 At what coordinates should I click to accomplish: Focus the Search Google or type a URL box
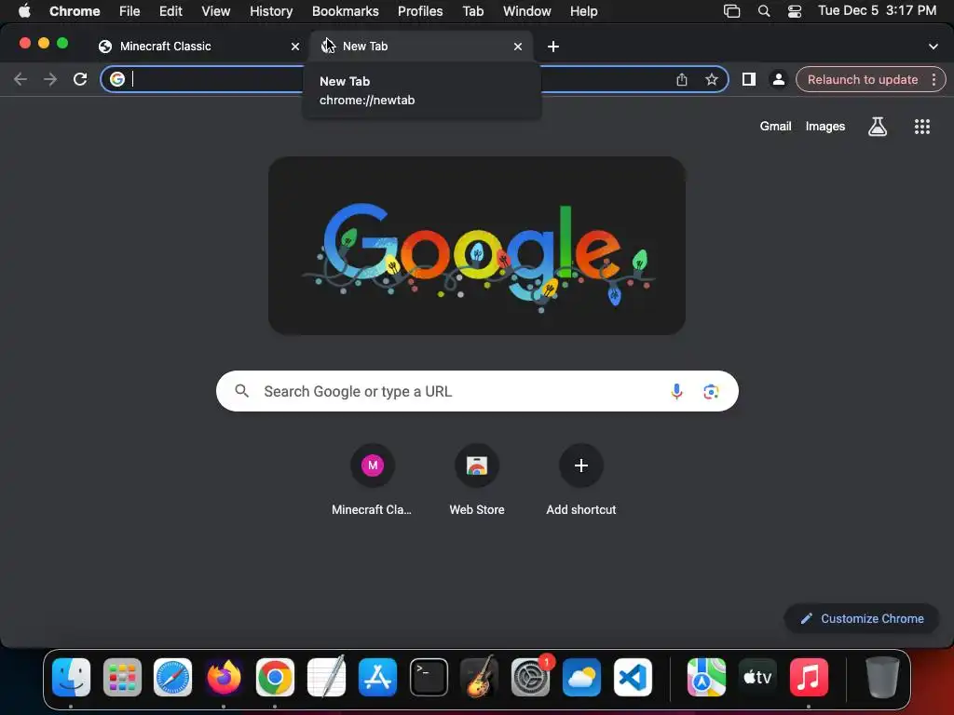point(477,391)
